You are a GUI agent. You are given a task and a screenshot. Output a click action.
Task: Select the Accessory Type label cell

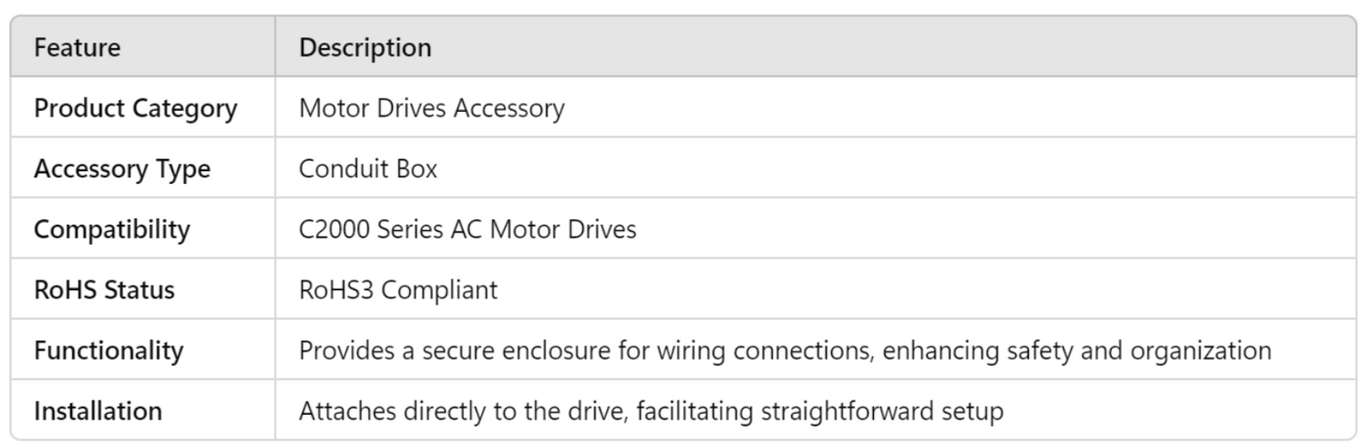coord(122,169)
